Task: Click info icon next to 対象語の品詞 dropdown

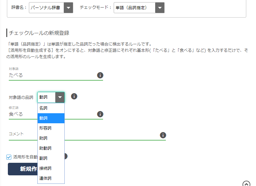Action: tap(74, 96)
